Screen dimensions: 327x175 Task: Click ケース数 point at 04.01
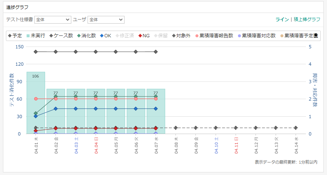[x=36, y=52]
